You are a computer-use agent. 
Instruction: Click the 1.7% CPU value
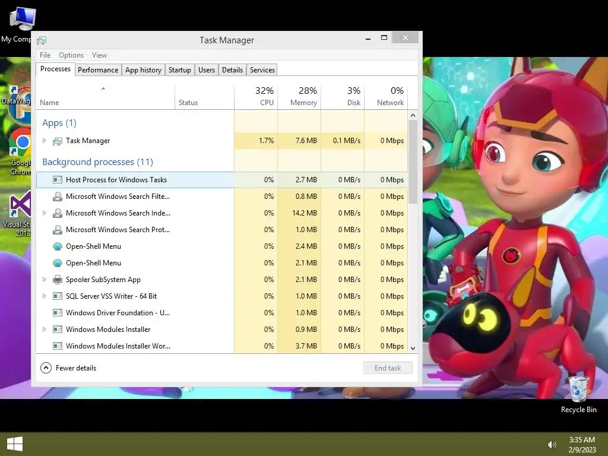267,141
